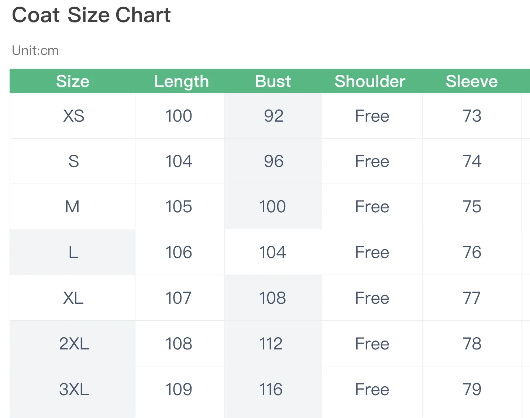The width and height of the screenshot is (530, 418).
Task: Click the sleeve value 76 in L row
Action: click(x=472, y=252)
